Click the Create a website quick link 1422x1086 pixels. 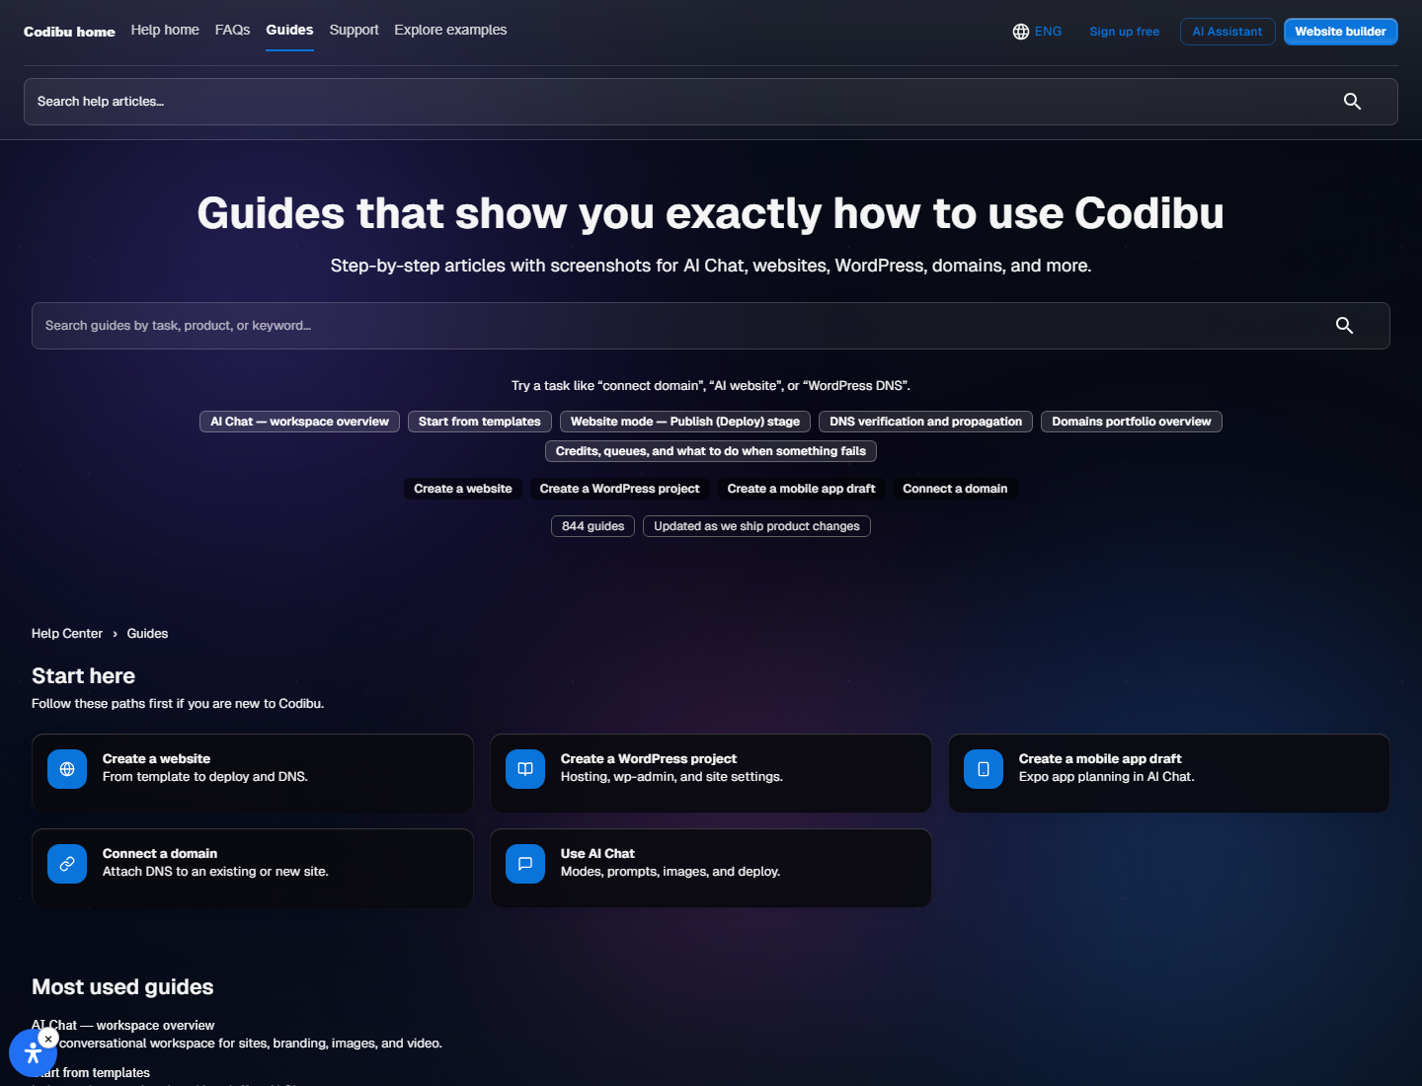463,489
